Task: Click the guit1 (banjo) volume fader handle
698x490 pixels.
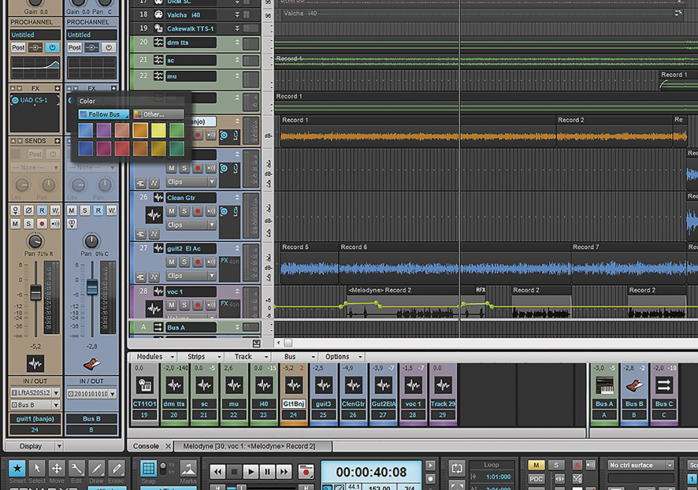Action: pyautogui.click(x=35, y=292)
